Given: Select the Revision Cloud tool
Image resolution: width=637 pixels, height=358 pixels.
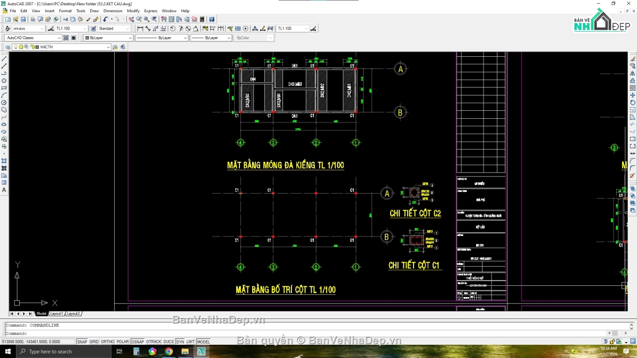Looking at the screenshot, I should (x=4, y=110).
